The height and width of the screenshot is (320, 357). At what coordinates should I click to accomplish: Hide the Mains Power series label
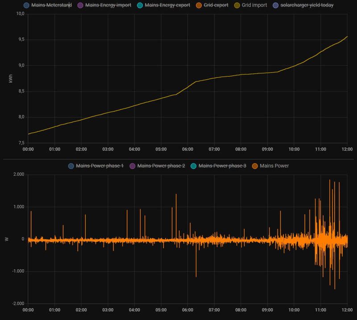click(274, 166)
